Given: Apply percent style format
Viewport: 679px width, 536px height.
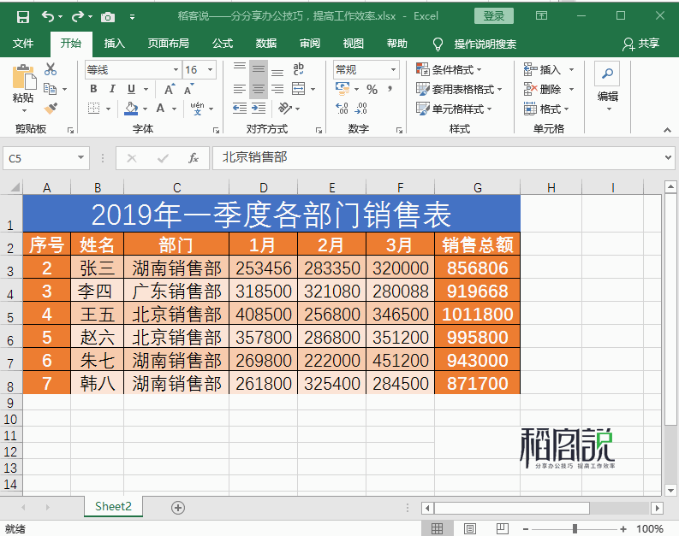Looking at the screenshot, I should point(372,90).
